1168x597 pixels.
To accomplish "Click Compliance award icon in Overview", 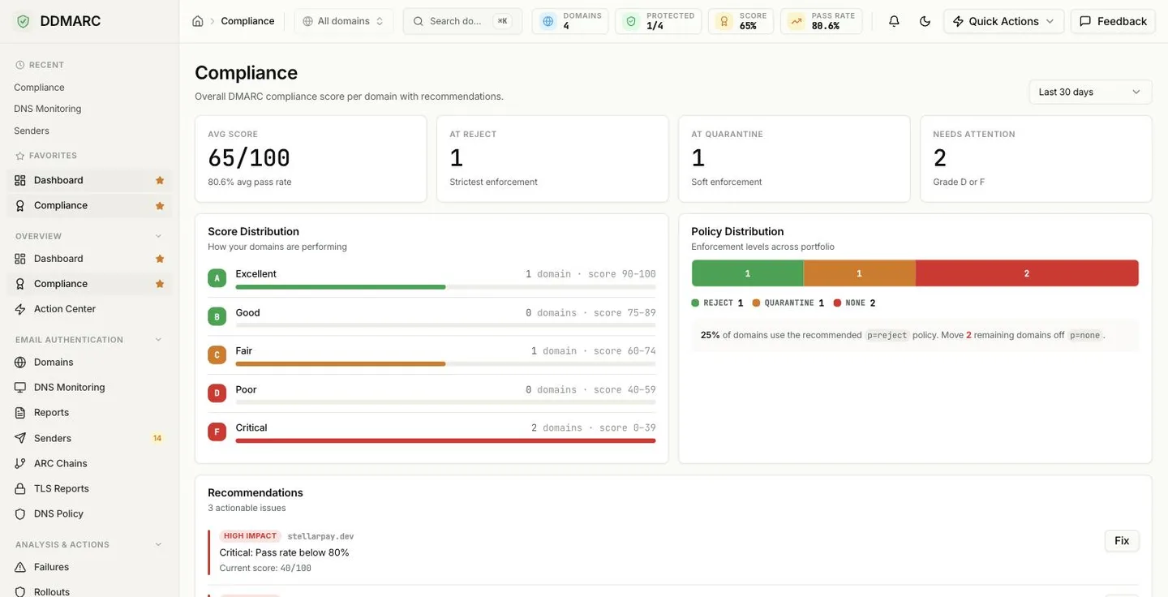I will pos(20,284).
